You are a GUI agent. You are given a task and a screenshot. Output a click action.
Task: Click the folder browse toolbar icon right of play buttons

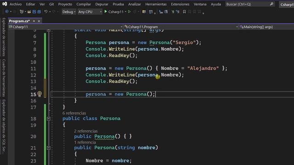coord(144,12)
